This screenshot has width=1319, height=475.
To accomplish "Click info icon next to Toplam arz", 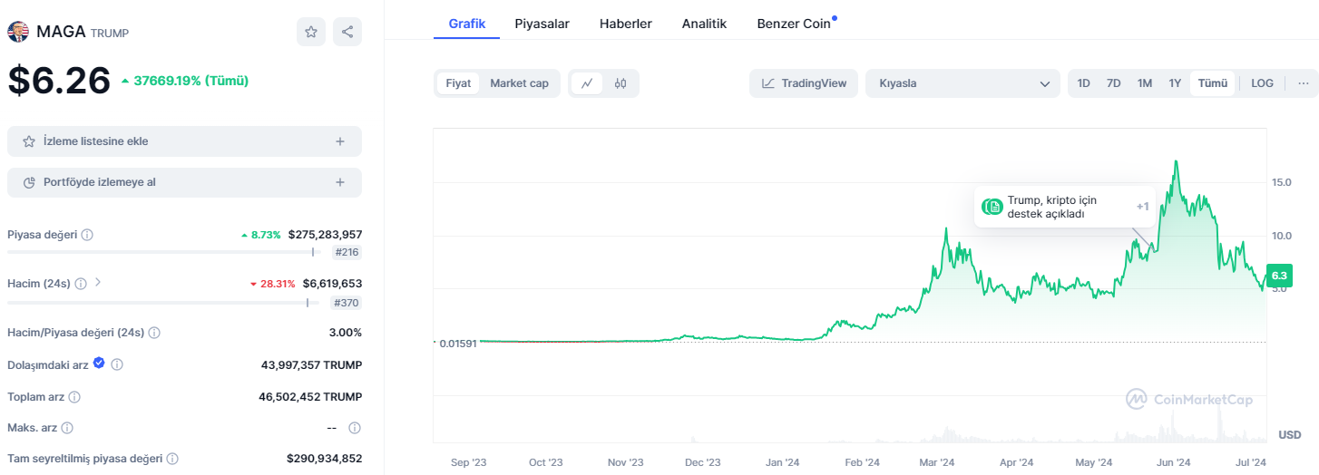I will pos(74,397).
